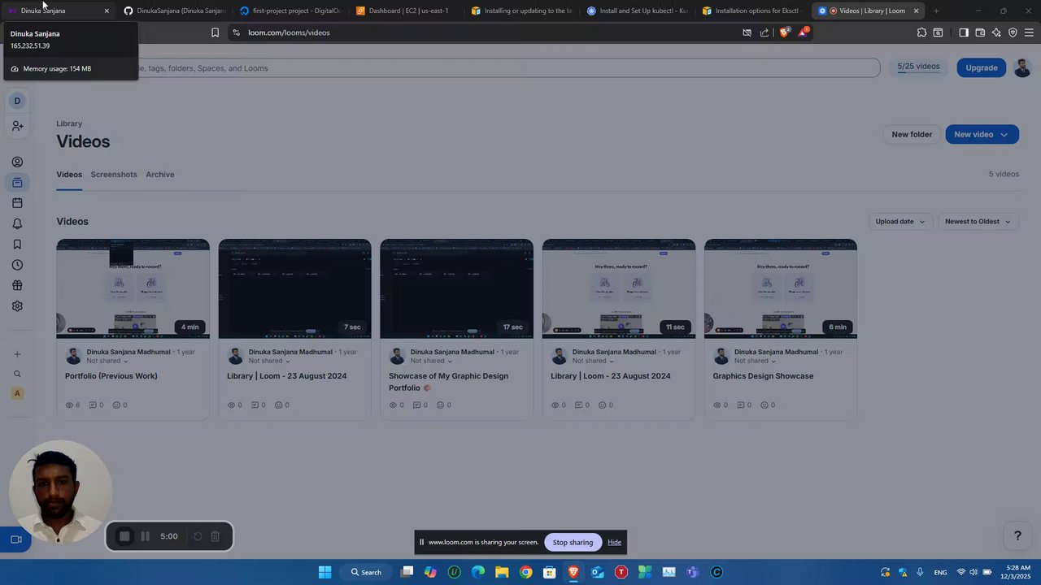This screenshot has height=585, width=1041.
Task: Open the Newest to Oldest dropdown
Action: pos(978,221)
